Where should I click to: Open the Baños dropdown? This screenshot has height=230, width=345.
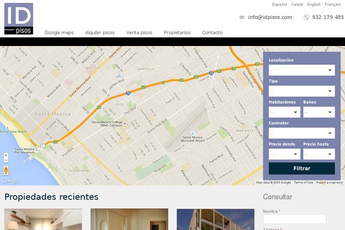tap(319, 112)
